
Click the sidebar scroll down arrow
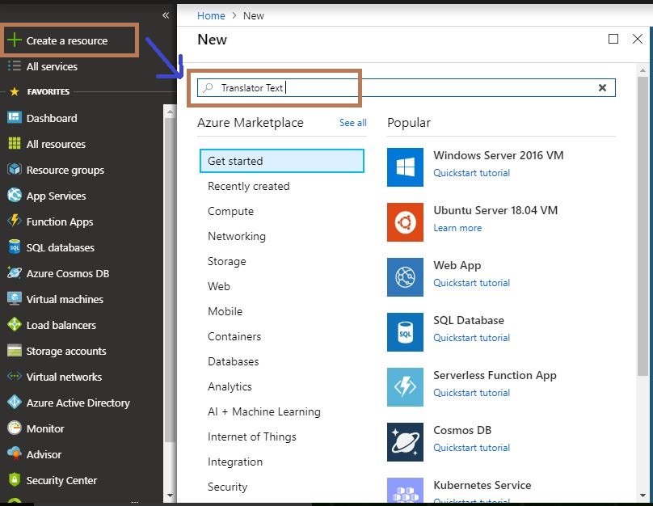(x=170, y=495)
